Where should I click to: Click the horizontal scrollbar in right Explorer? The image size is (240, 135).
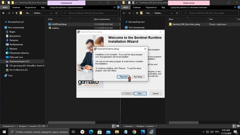[x=183, y=123]
